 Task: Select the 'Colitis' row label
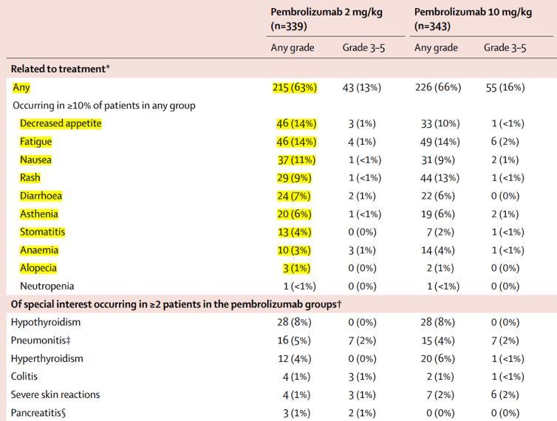24,377
